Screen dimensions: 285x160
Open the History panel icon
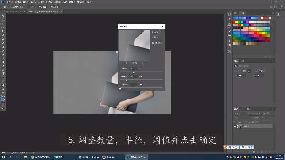point(230,15)
